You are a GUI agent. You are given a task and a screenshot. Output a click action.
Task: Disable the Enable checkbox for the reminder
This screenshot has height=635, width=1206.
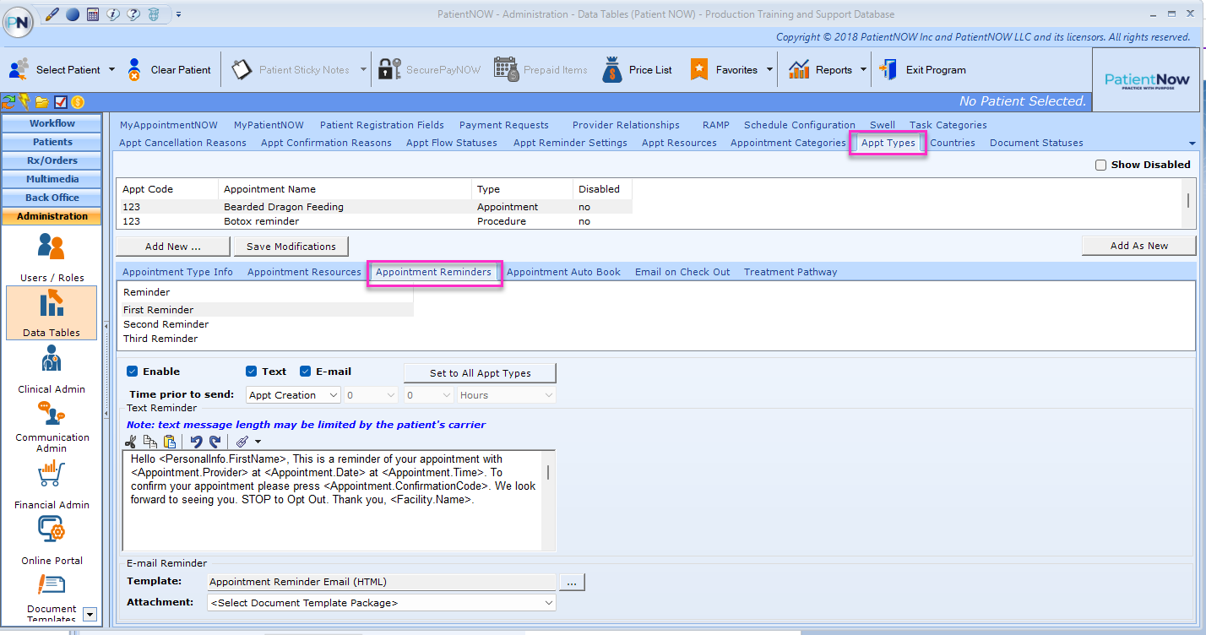(x=133, y=371)
